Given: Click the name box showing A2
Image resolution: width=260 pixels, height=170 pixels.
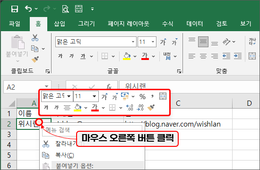Looking at the screenshot, I should pyautogui.click(x=24, y=87).
